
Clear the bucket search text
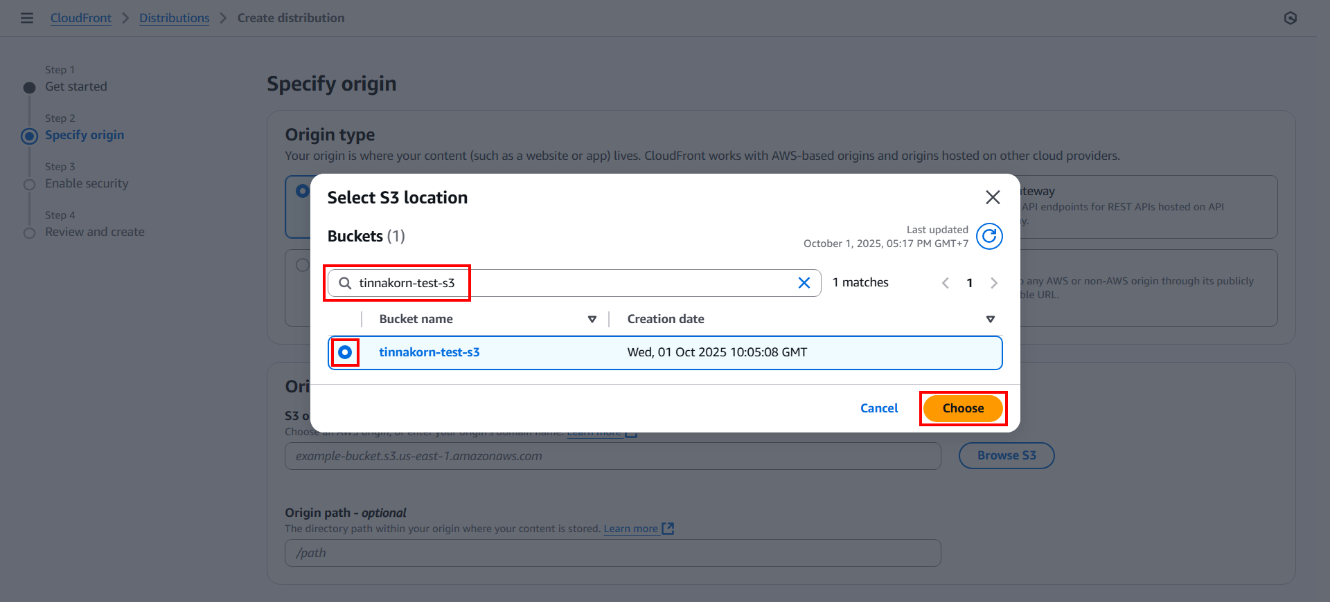click(804, 283)
